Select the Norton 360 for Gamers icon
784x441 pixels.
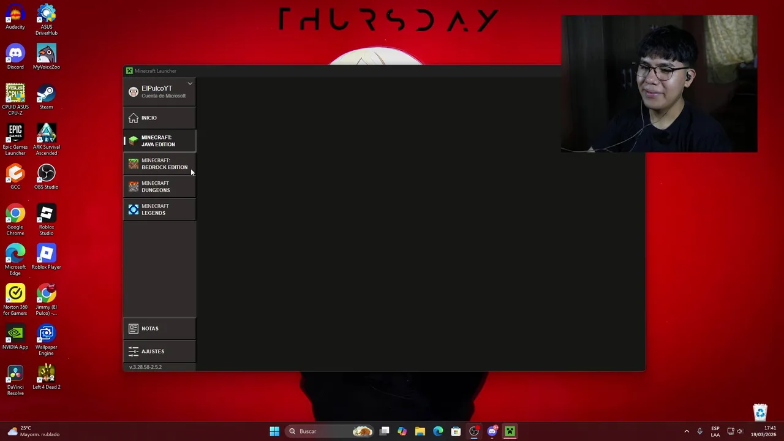point(15,300)
